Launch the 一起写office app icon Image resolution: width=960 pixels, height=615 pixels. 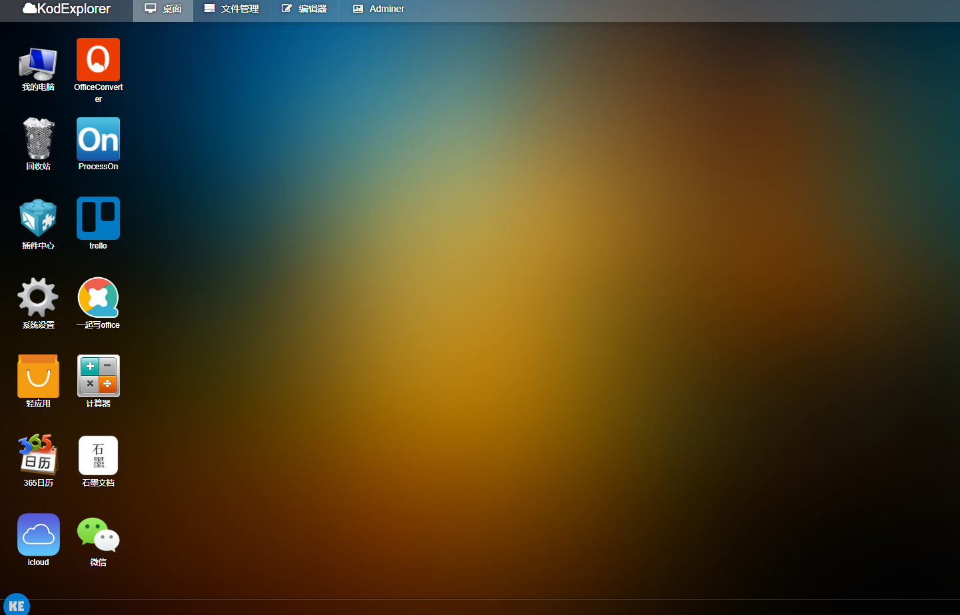(x=98, y=297)
